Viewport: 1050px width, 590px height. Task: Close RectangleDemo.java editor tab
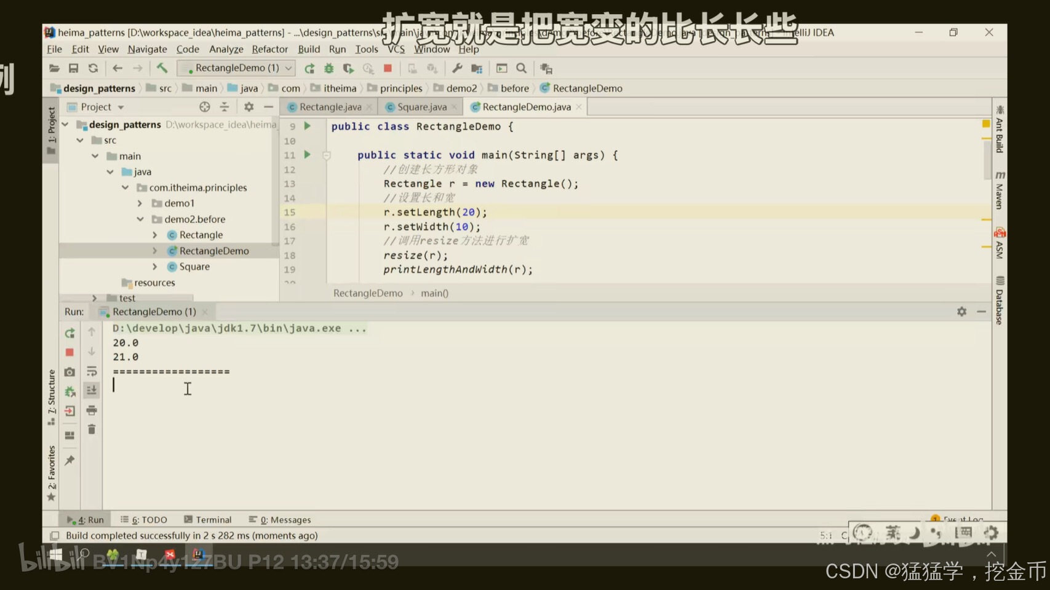pyautogui.click(x=579, y=107)
